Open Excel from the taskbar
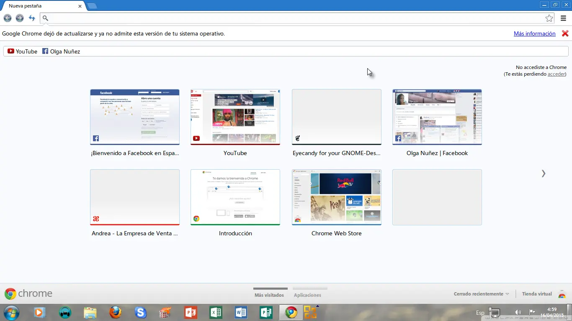The width and height of the screenshot is (572, 321). pos(216,312)
